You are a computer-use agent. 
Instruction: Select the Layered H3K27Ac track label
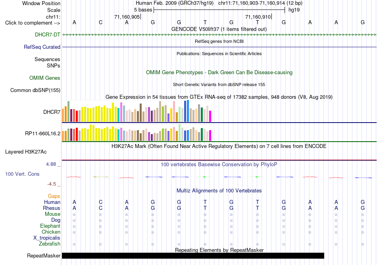[26, 152]
